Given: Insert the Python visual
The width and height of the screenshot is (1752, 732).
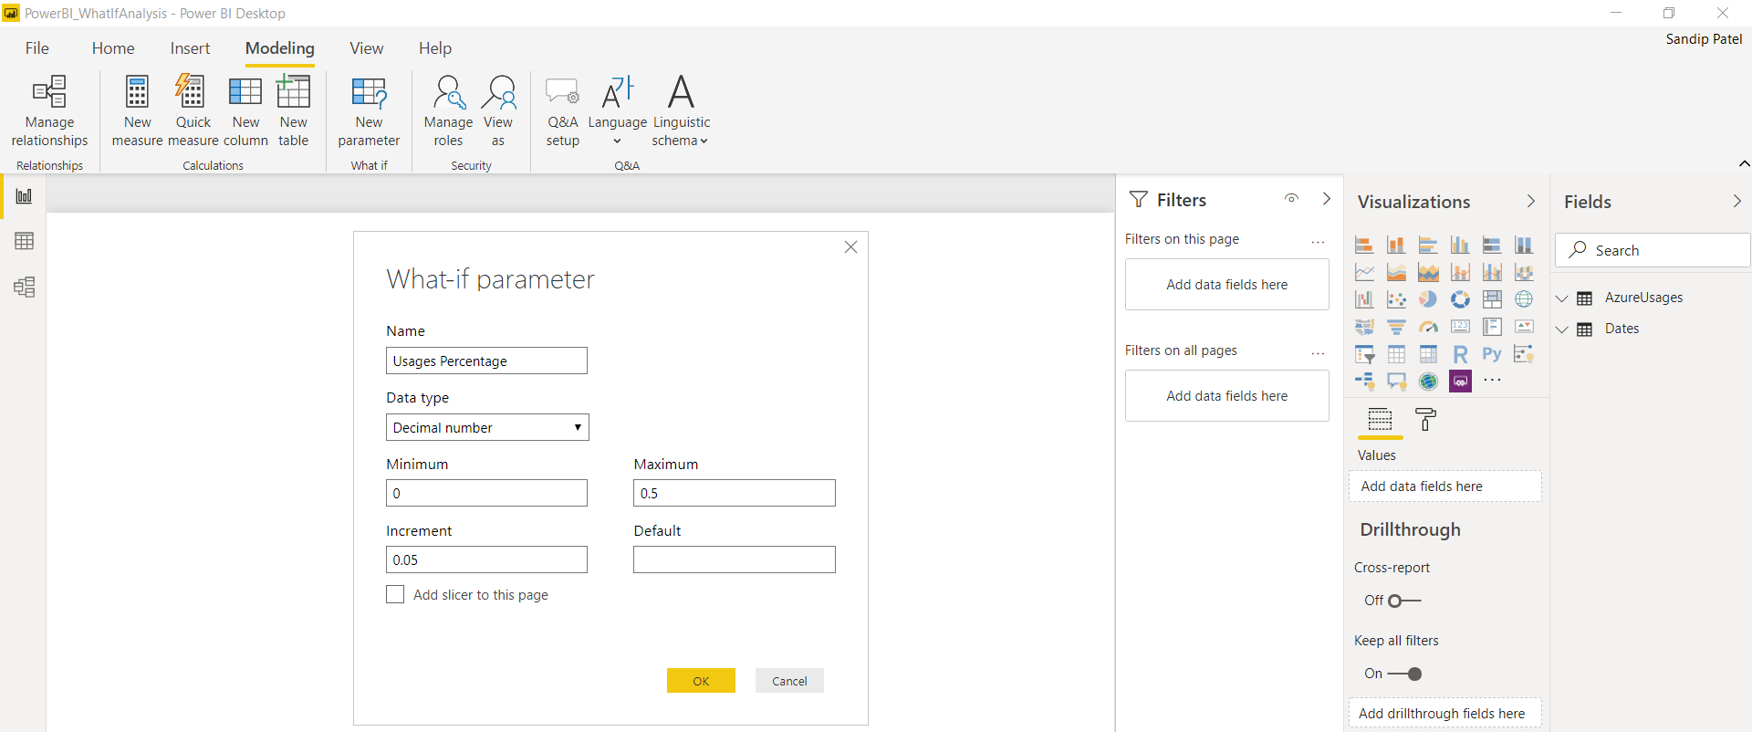Looking at the screenshot, I should (1492, 354).
